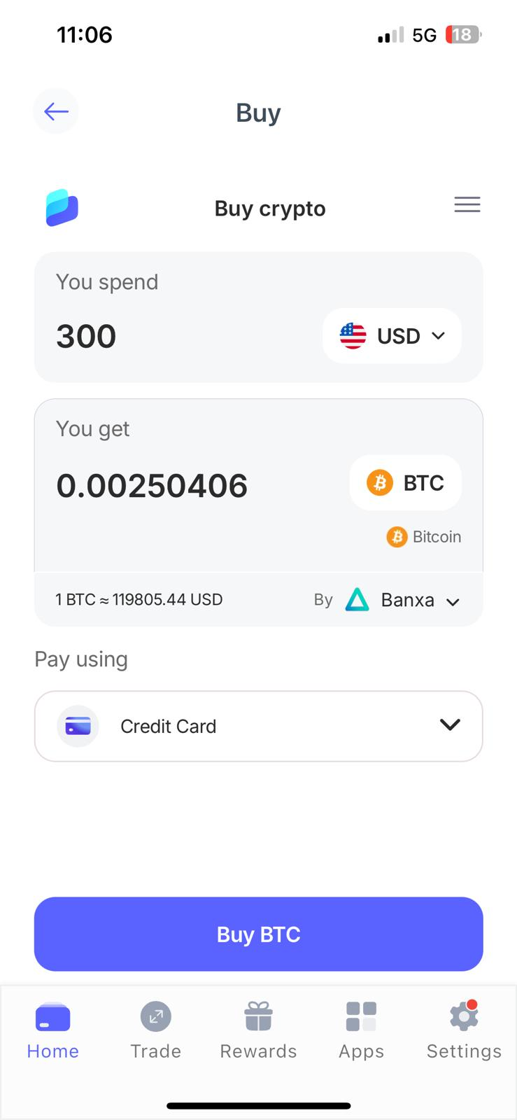Tap the blue app logo icon
This screenshot has width=517, height=1120.
(x=62, y=208)
